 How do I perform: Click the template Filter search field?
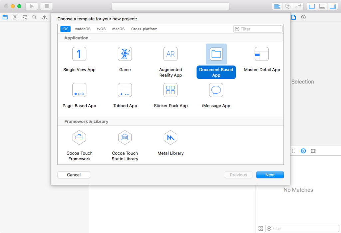click(258, 29)
